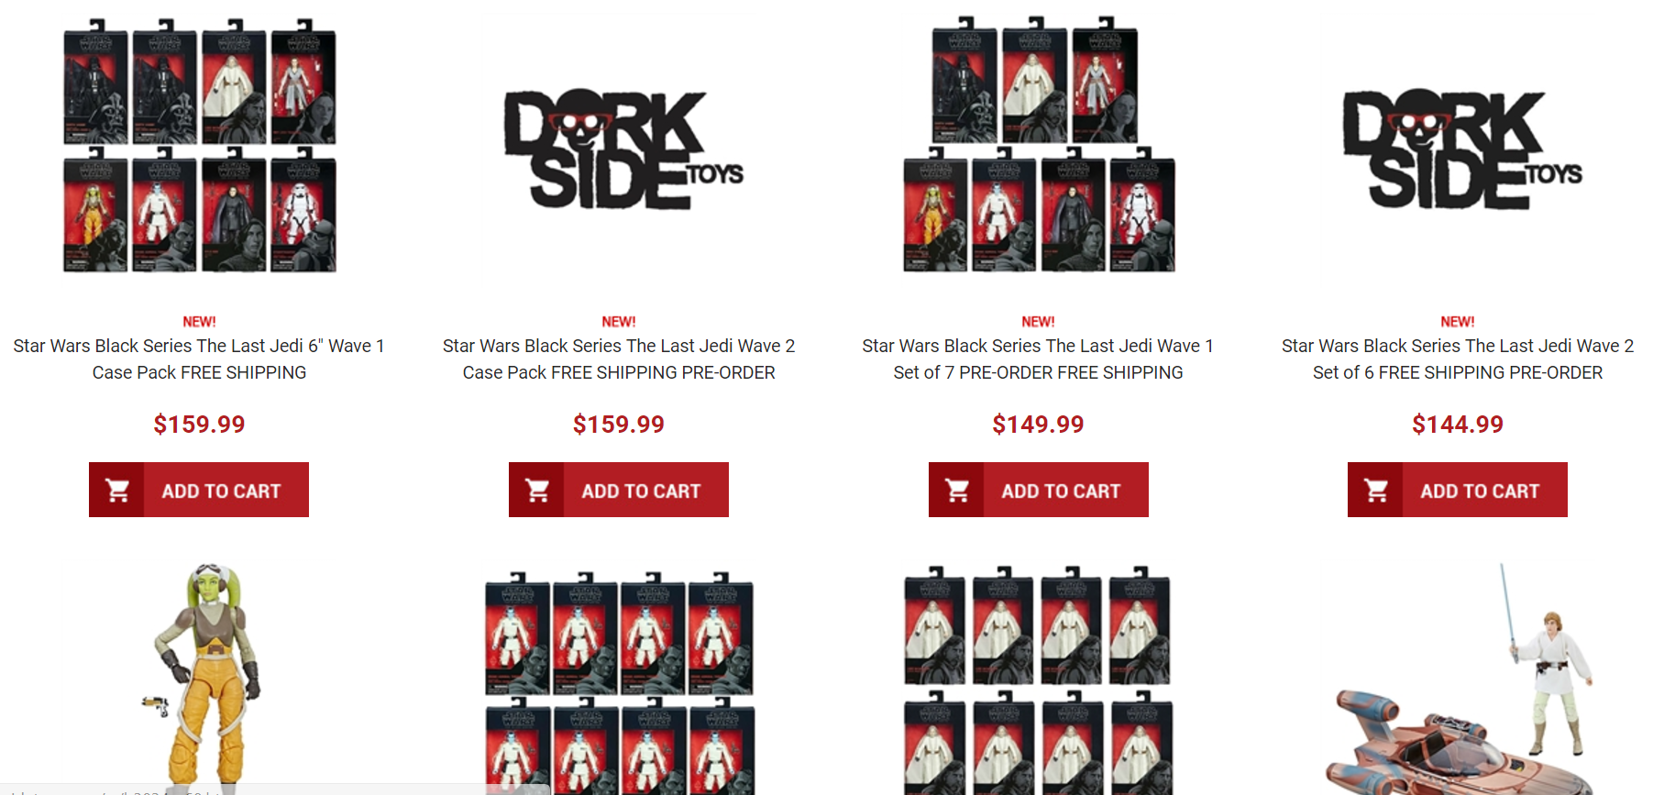Image resolution: width=1653 pixels, height=795 pixels.
Task: Add Wave 2 Set of 6 to cart
Action: click(1458, 490)
